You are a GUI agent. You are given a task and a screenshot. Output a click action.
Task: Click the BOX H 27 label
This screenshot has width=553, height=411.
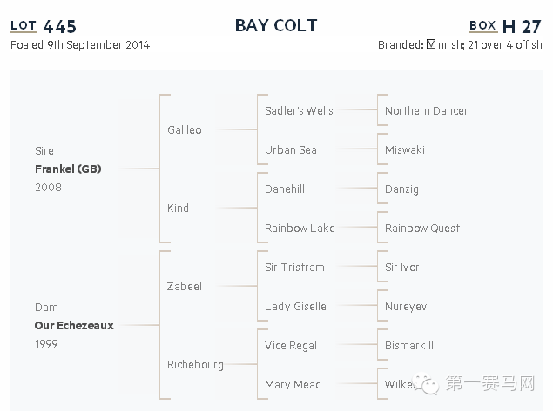tap(505, 26)
